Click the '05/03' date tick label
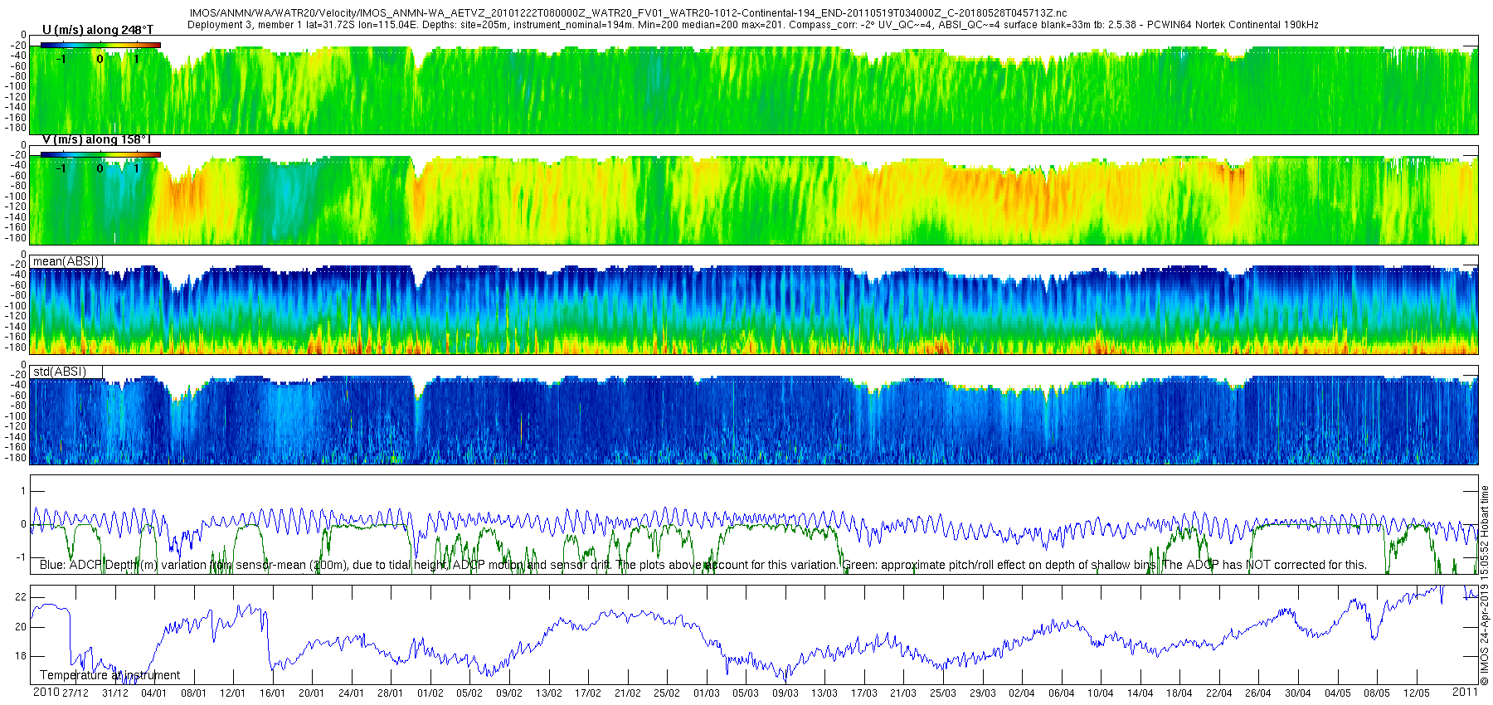The height and width of the screenshot is (705, 1493). pyautogui.click(x=746, y=693)
